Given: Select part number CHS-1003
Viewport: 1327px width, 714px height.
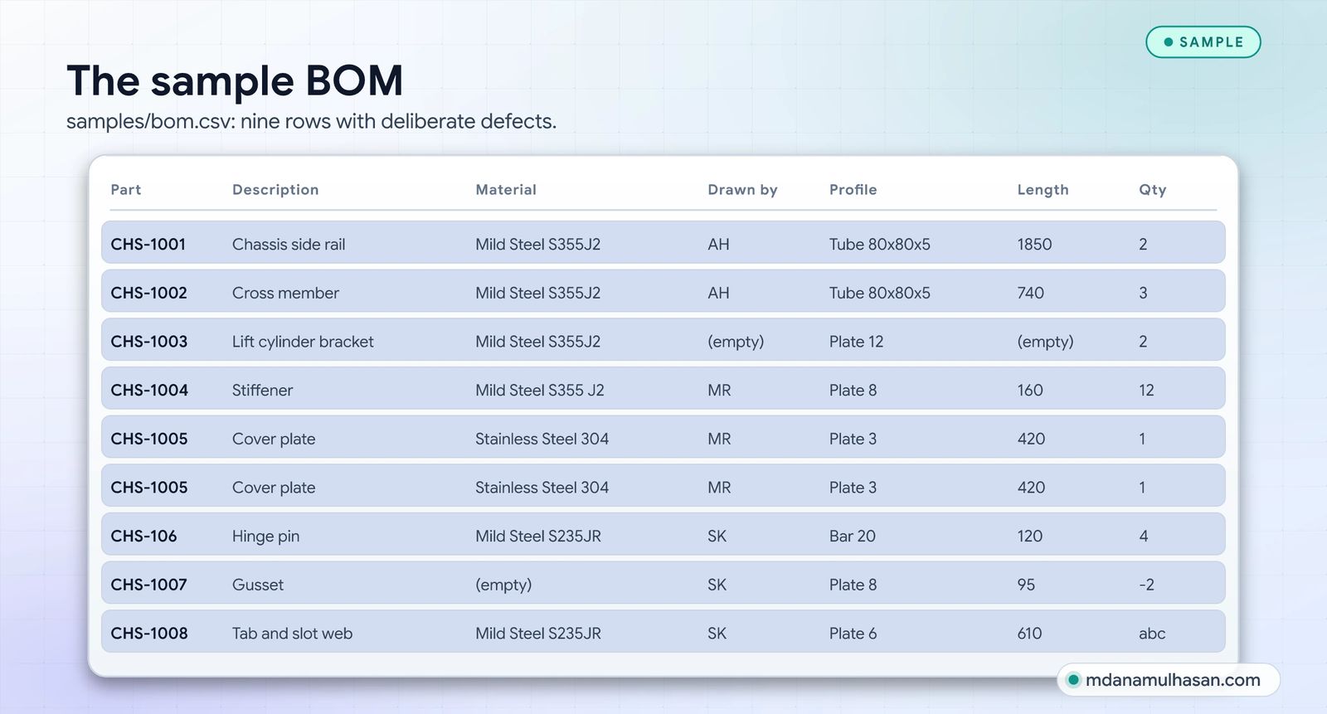Looking at the screenshot, I should click(x=148, y=342).
